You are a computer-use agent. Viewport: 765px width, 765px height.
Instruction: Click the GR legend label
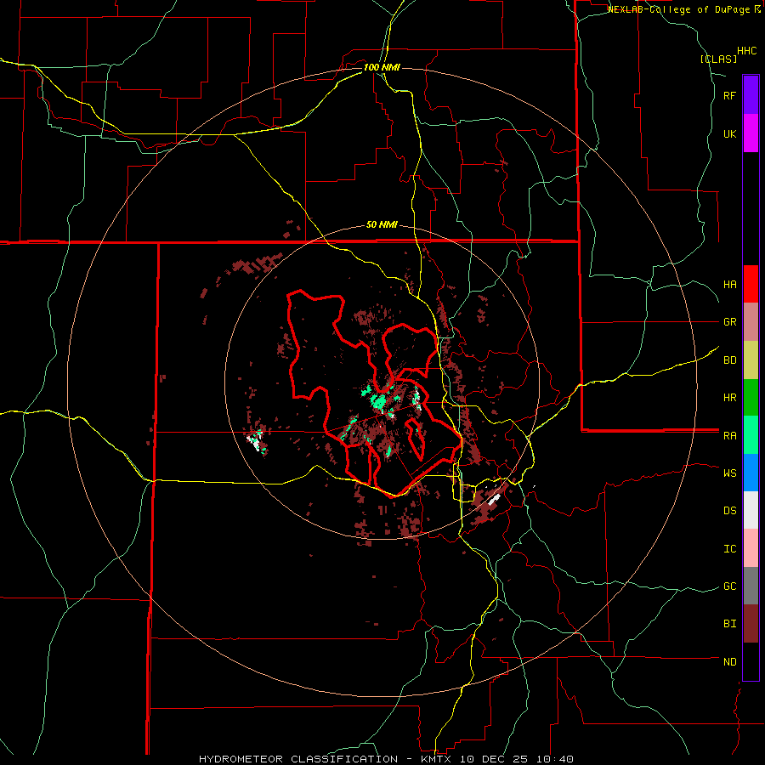coord(729,322)
